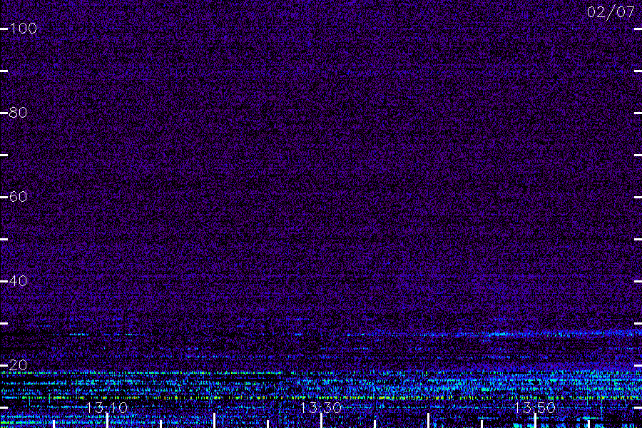
Task: Click the 100 frequency axis label
Action: pos(23,29)
